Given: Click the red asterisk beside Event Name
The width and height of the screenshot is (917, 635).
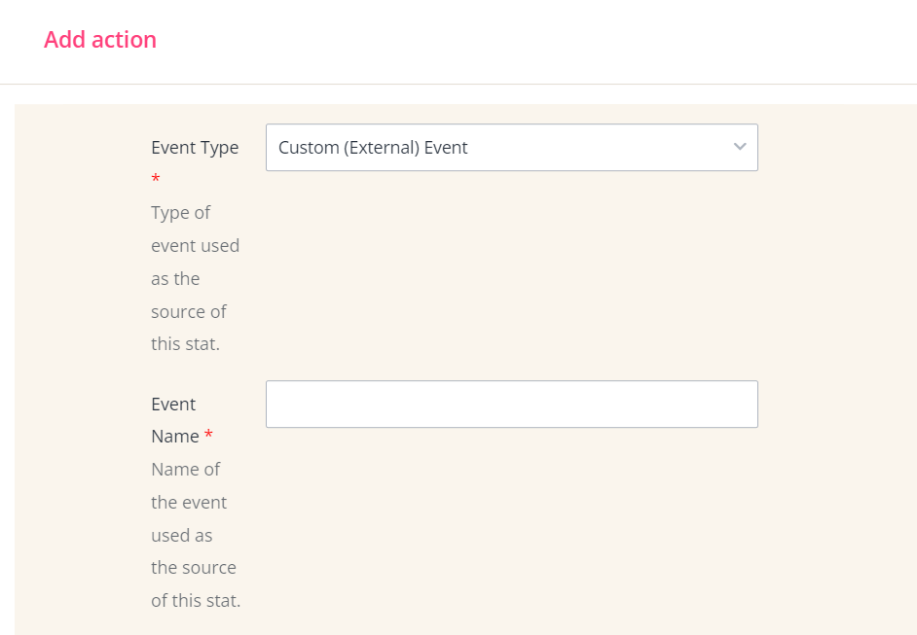Looking at the screenshot, I should pyautogui.click(x=209, y=437).
